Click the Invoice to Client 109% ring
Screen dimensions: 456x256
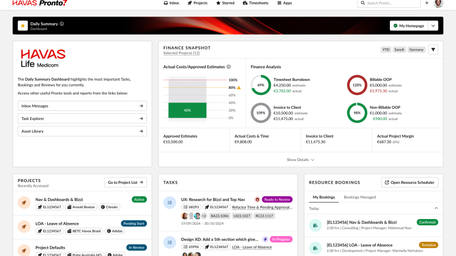[261, 113]
